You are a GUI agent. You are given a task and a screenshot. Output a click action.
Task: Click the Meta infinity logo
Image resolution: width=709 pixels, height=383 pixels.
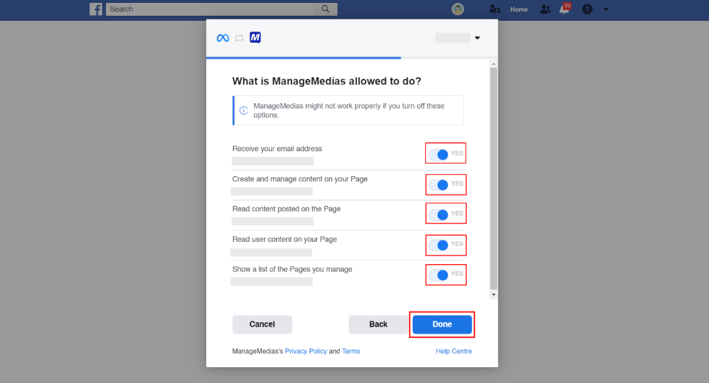click(223, 38)
